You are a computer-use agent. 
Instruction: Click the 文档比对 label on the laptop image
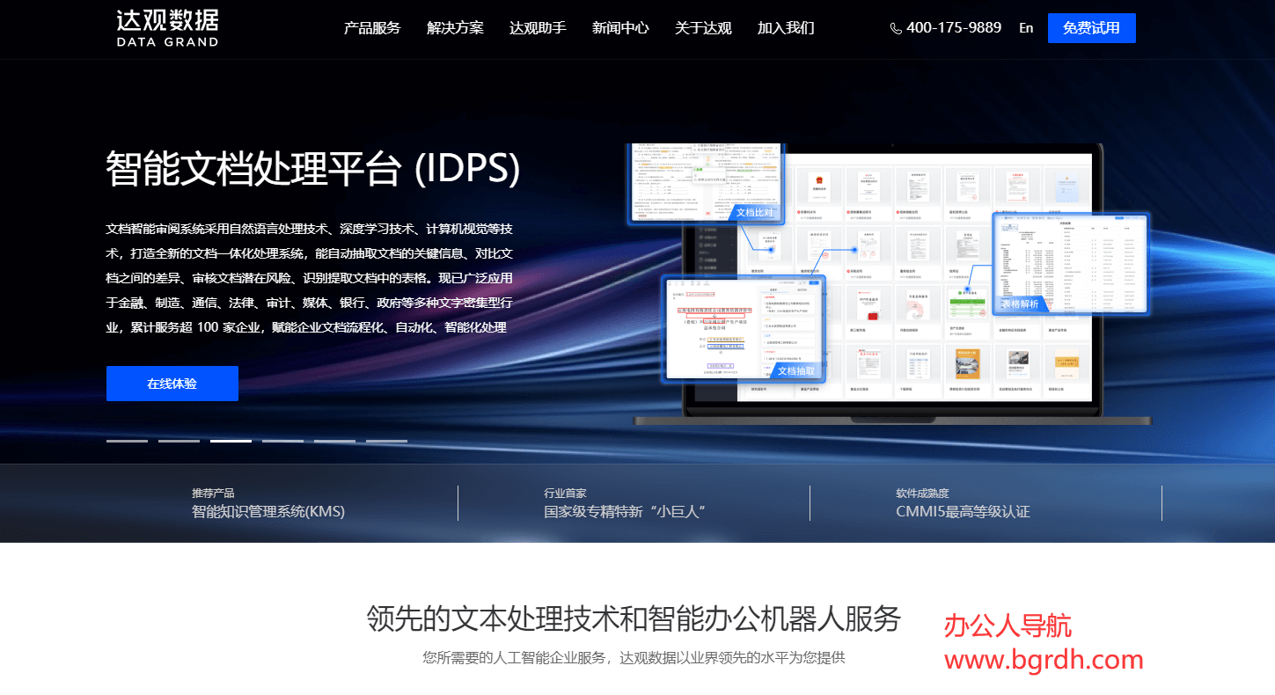tap(754, 212)
